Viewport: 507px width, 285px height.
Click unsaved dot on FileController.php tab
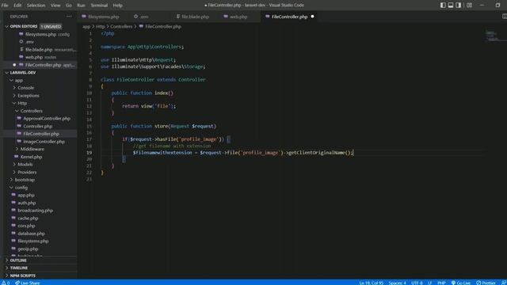point(312,17)
